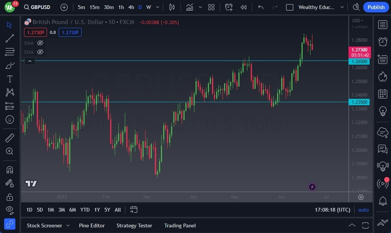391x233 pixels.
Task: Click the GBPUSD symbol search field
Action: click(37, 7)
